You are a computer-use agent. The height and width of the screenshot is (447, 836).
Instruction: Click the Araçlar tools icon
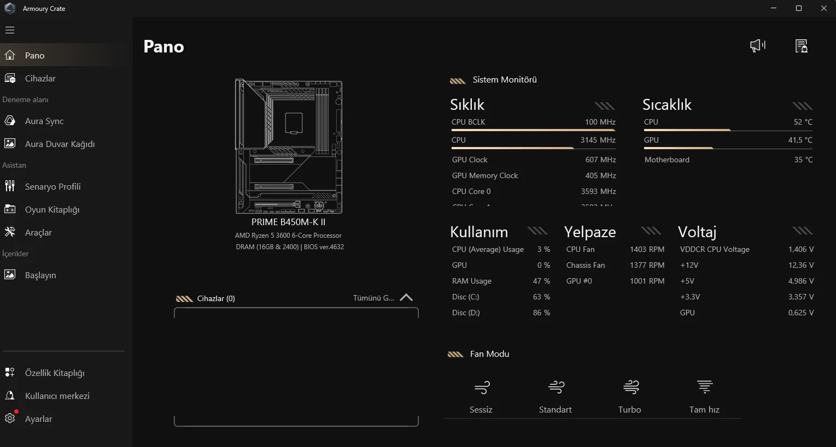pos(10,232)
